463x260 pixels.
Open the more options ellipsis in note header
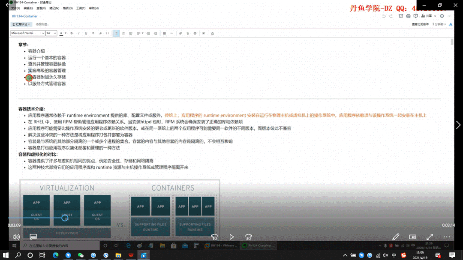[449, 16]
